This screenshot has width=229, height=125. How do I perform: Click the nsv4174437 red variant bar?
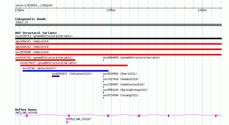click(x=74, y=65)
